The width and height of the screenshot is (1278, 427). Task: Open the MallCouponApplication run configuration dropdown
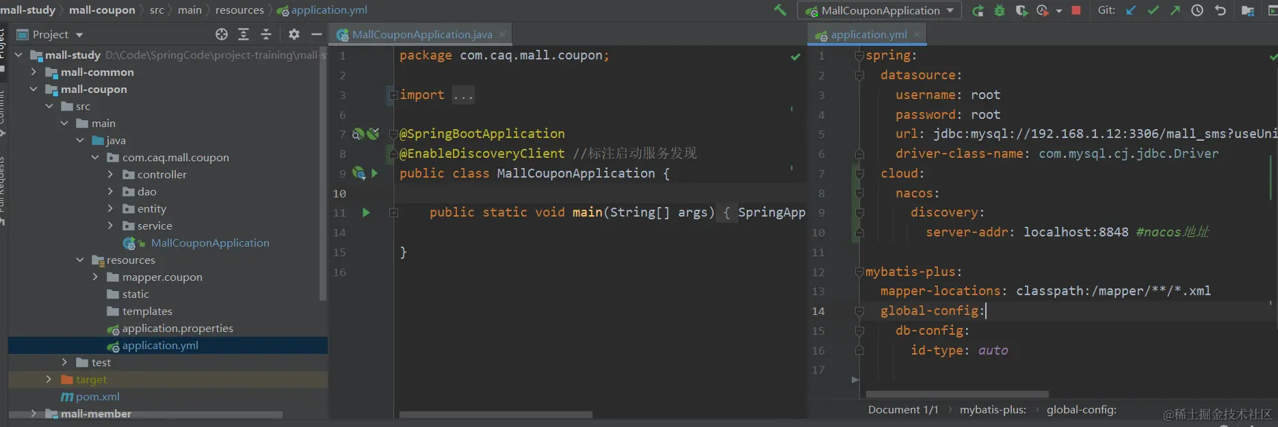tap(879, 10)
